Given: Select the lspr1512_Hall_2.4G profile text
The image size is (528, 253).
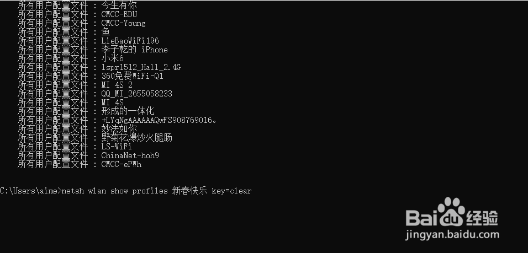Looking at the screenshot, I should click(x=141, y=67).
